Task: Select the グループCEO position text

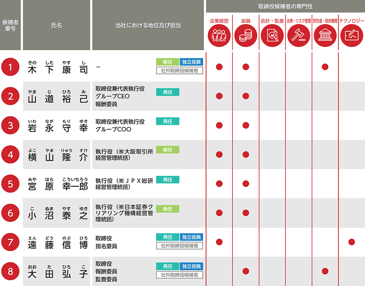Action: tap(112, 96)
